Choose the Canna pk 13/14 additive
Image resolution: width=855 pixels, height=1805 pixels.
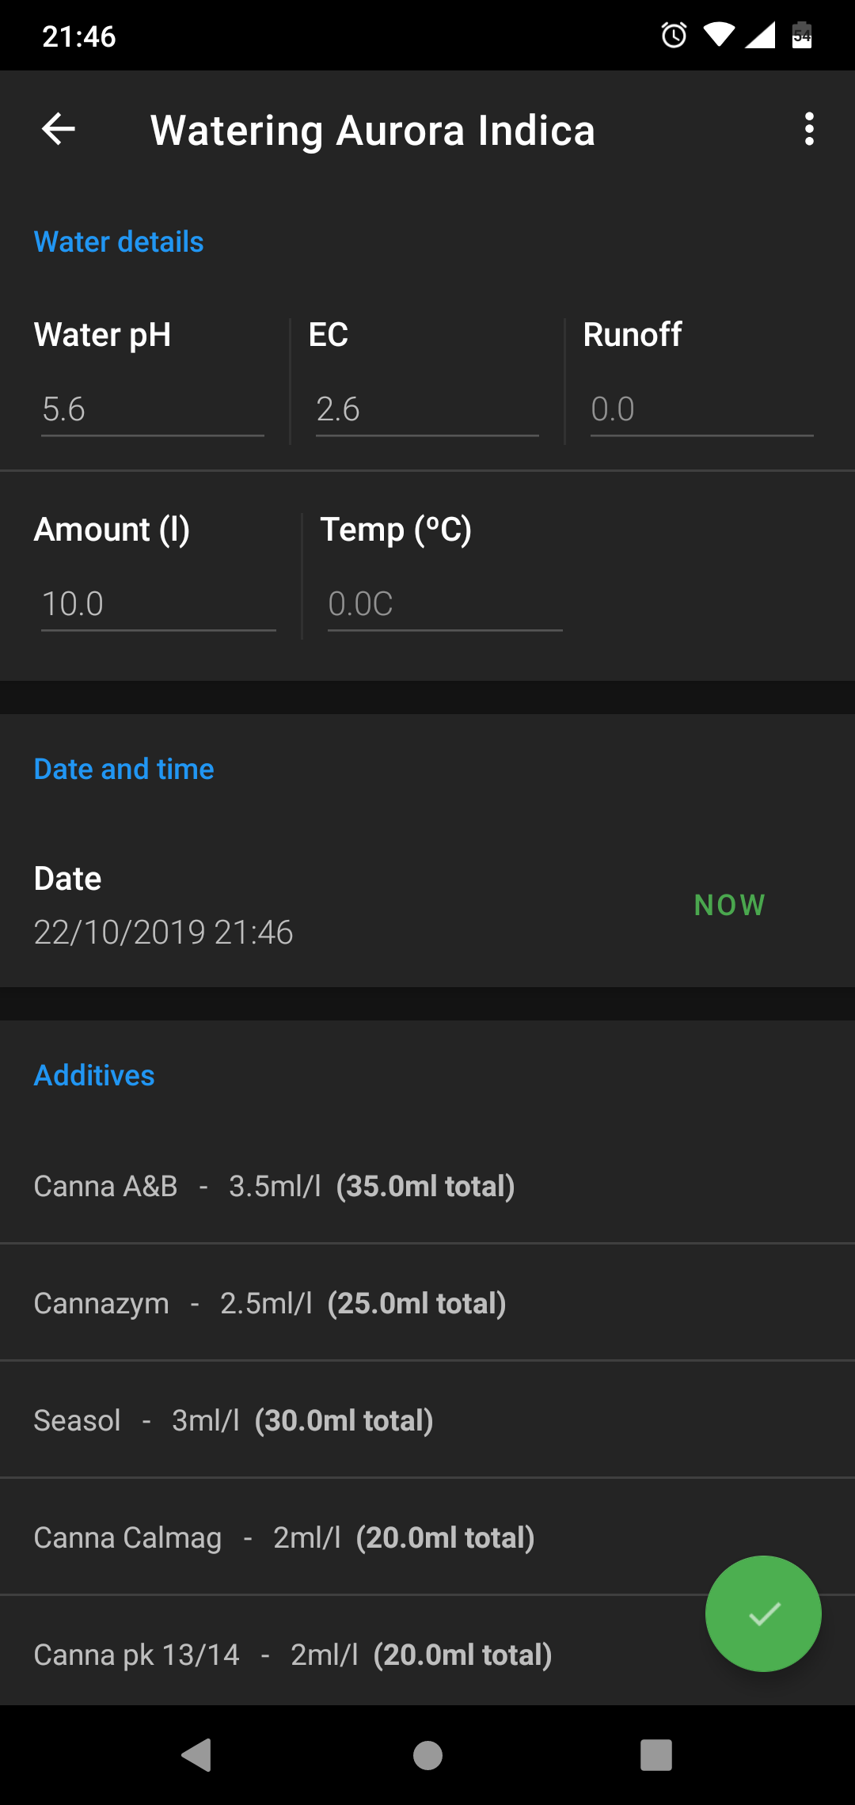pos(293,1655)
